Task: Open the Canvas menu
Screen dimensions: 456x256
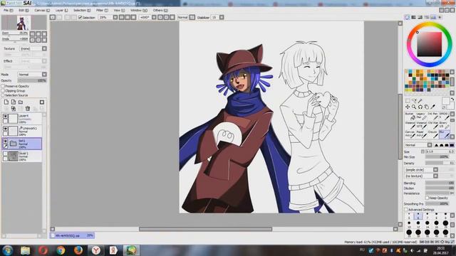Action: (42, 10)
